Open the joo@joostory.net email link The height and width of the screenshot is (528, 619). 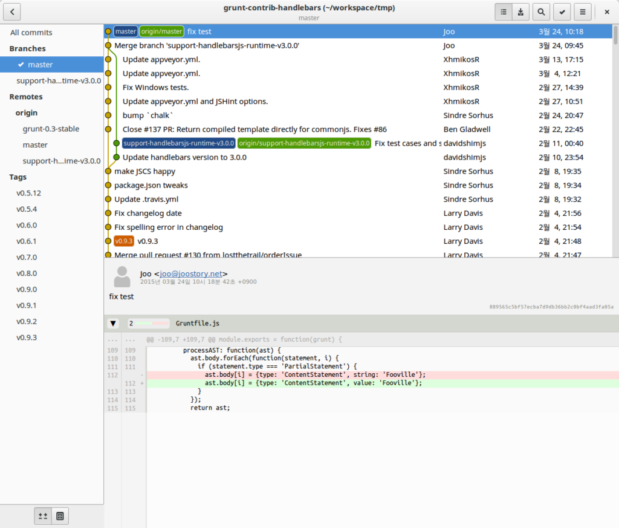pos(191,273)
